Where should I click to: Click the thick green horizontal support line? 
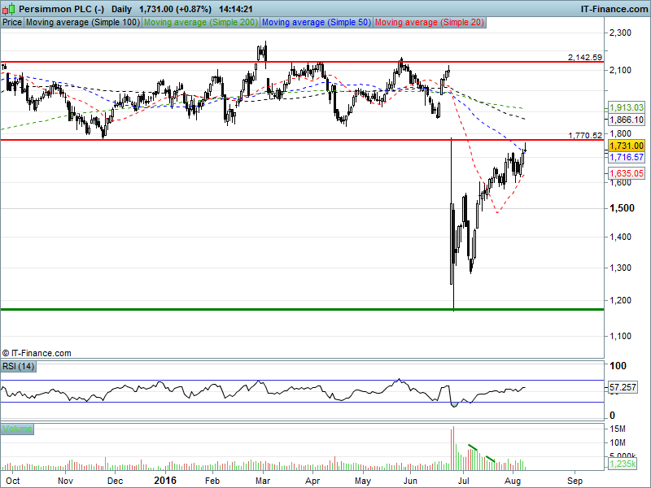(302, 310)
